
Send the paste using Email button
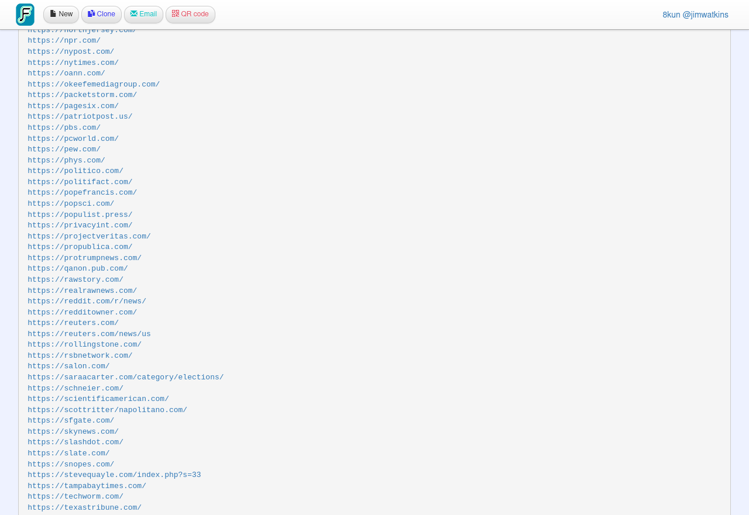click(143, 15)
